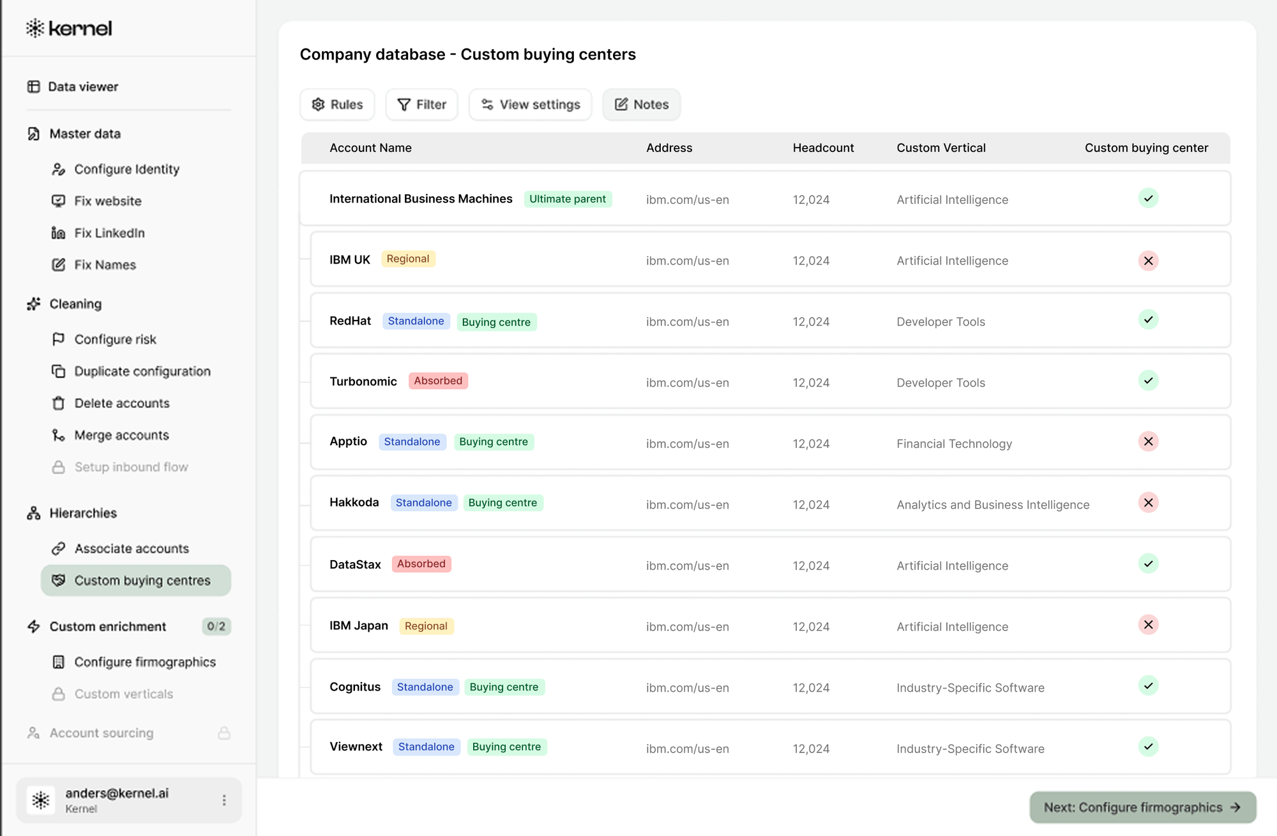The width and height of the screenshot is (1277, 836).
Task: Toggle RedHat buying center green check
Action: coord(1148,320)
